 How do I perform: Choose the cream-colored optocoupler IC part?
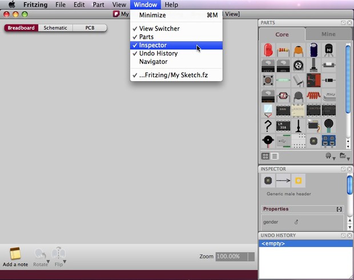tap(298, 111)
